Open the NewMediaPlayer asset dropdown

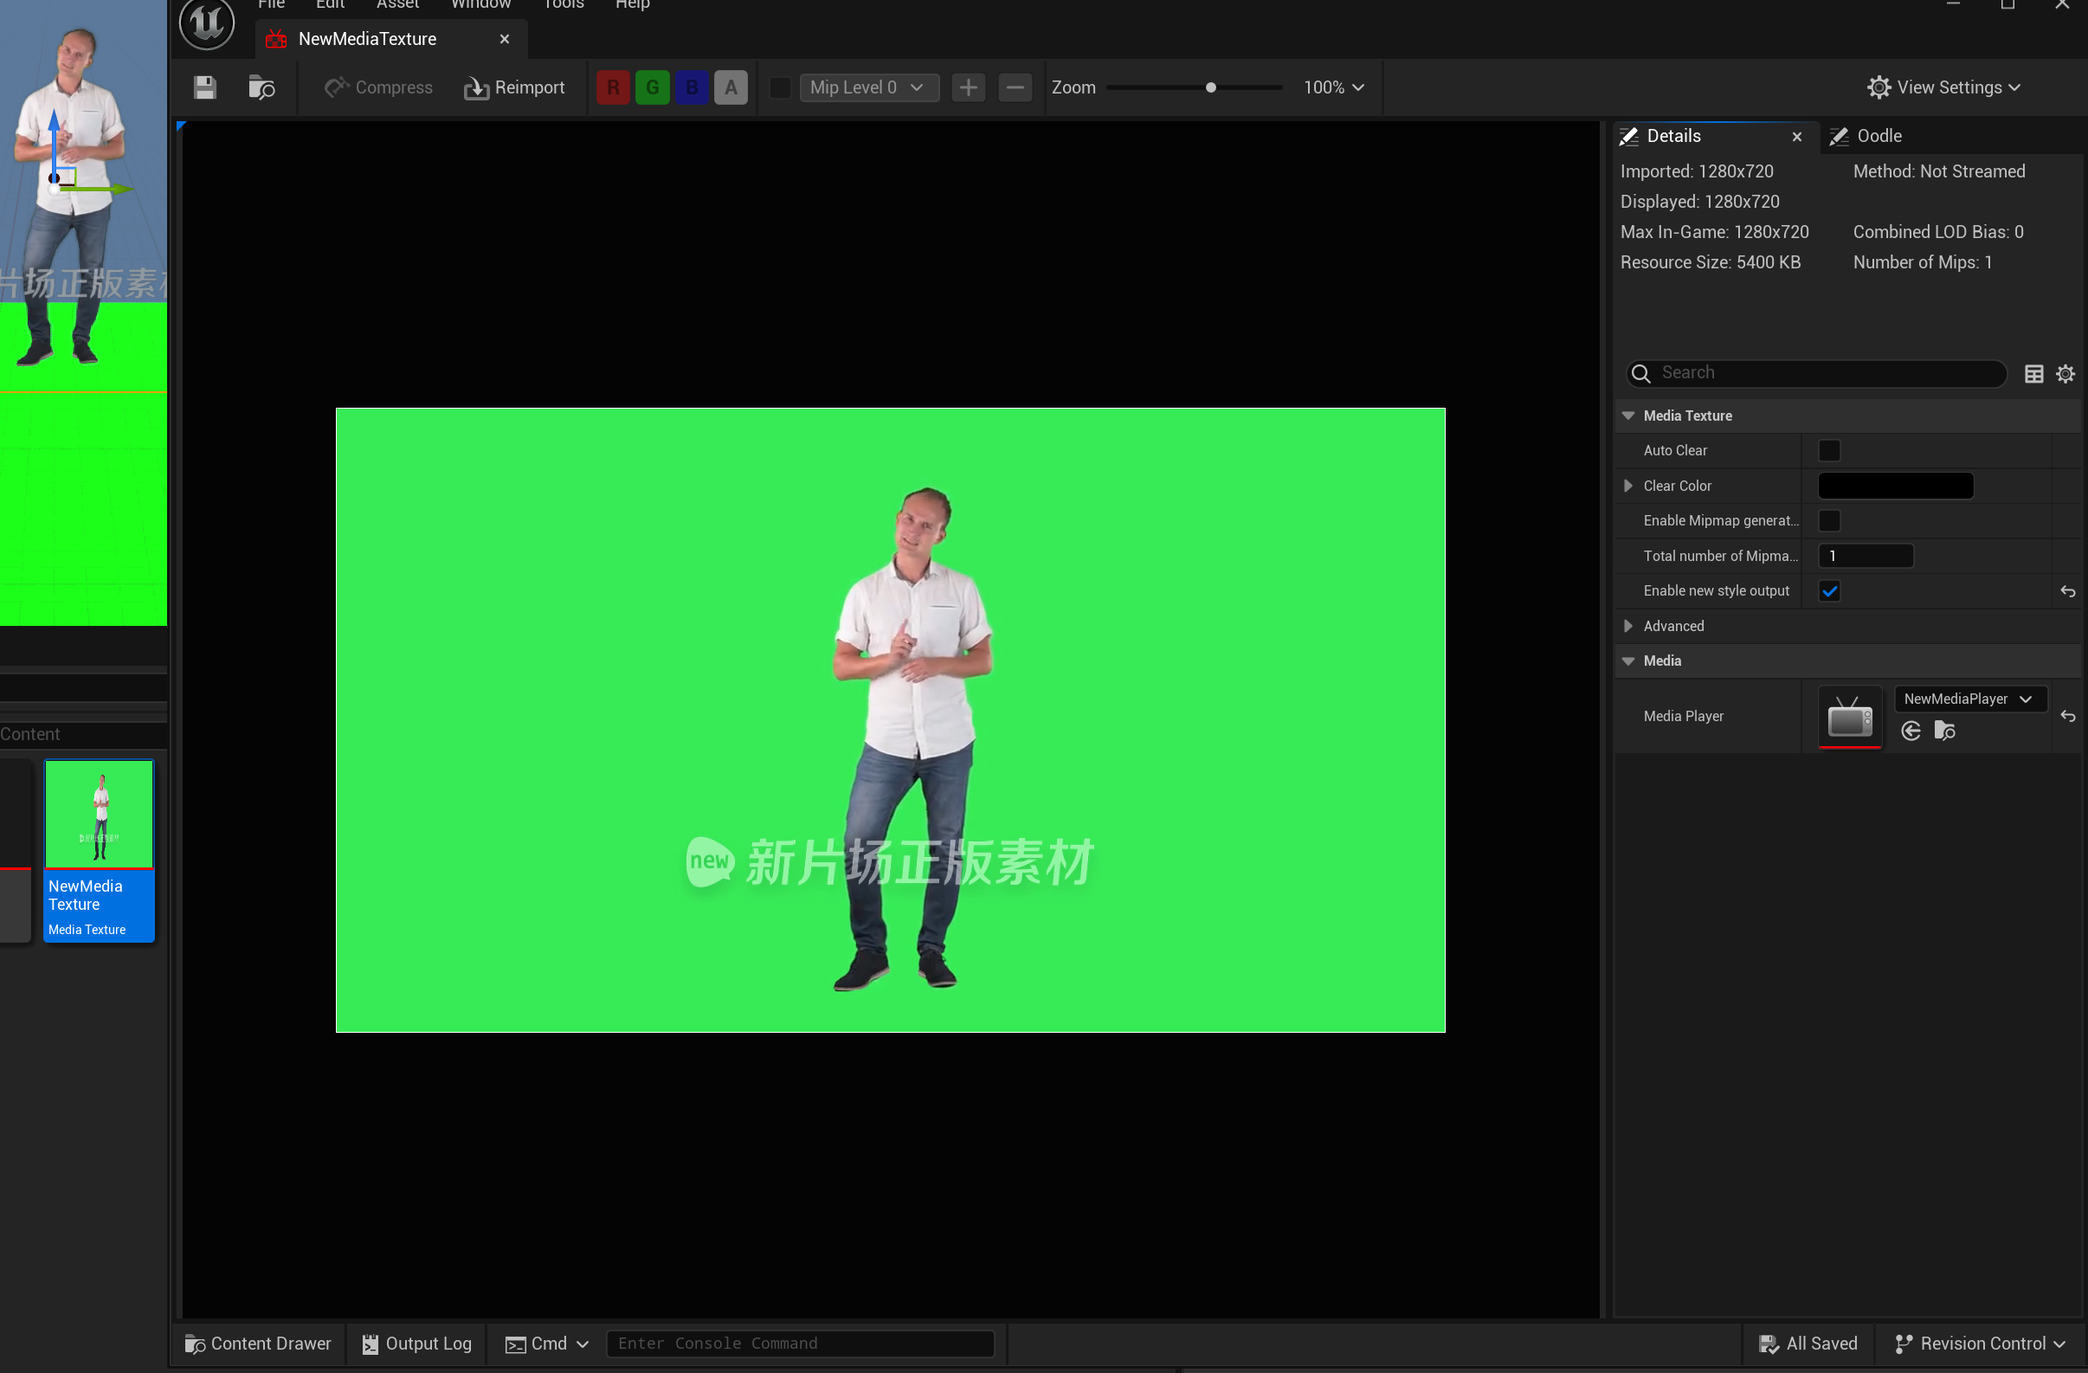coord(1969,699)
